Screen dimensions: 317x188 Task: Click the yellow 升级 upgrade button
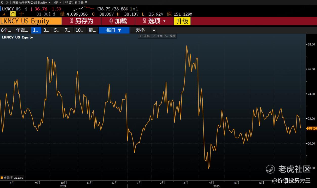[x=182, y=21]
